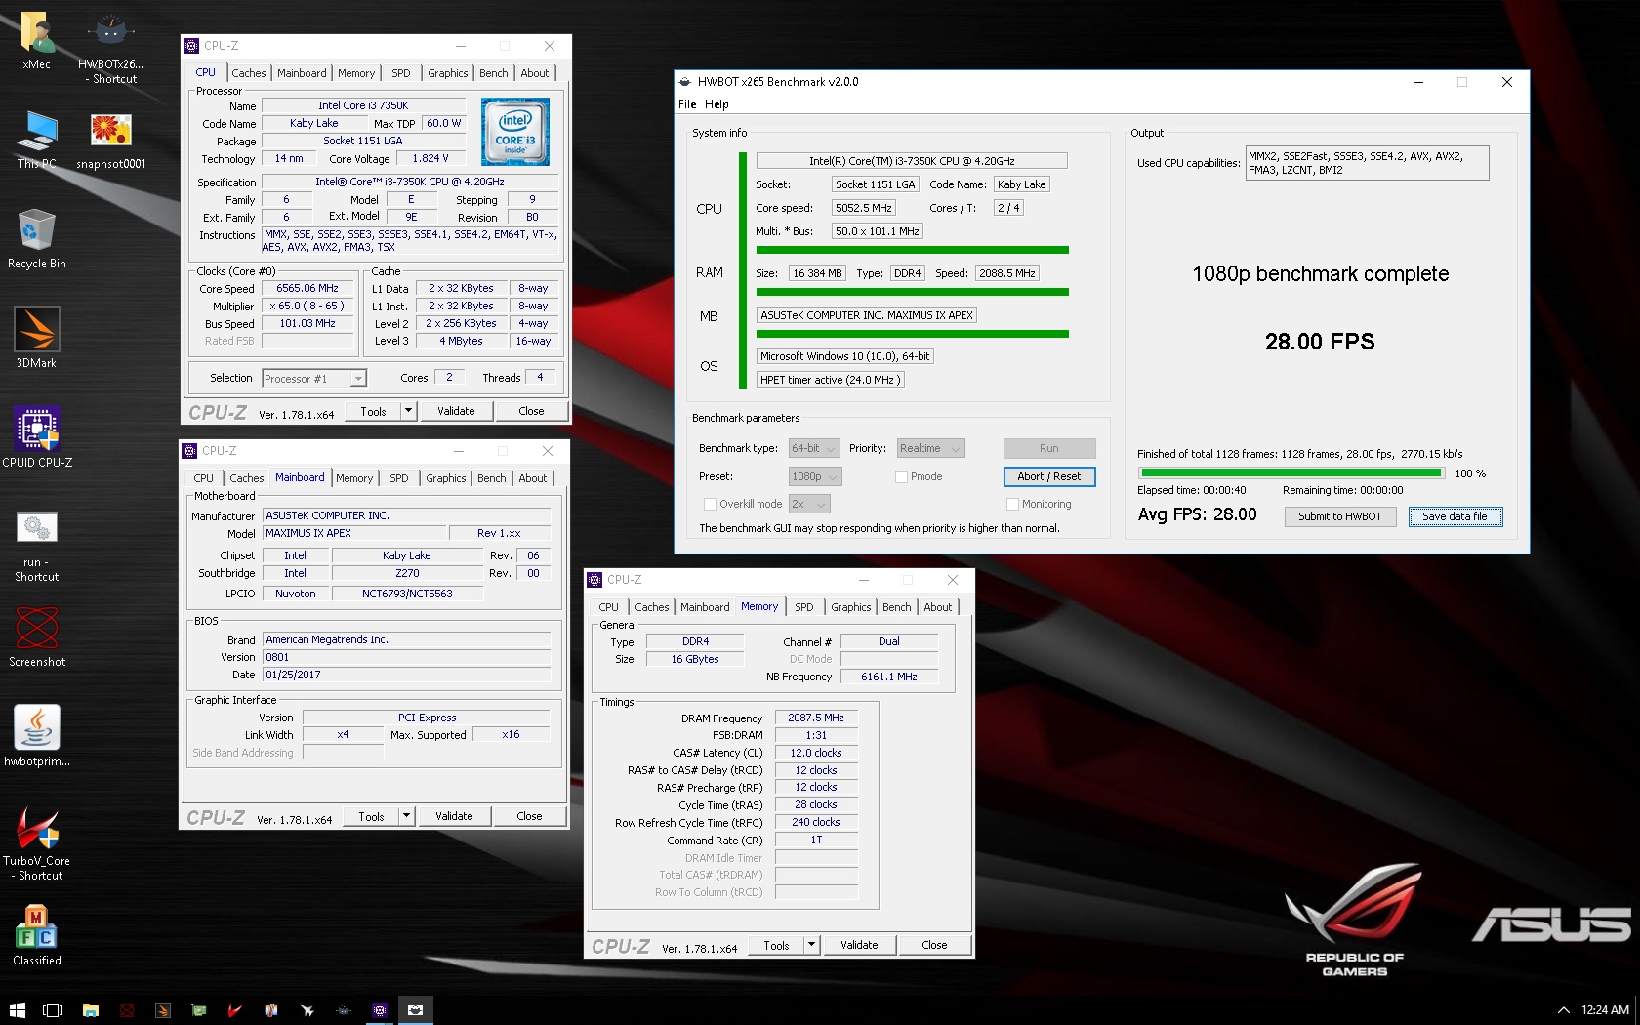
Task: Click the BIOS Version 0801 field
Action: click(x=408, y=657)
